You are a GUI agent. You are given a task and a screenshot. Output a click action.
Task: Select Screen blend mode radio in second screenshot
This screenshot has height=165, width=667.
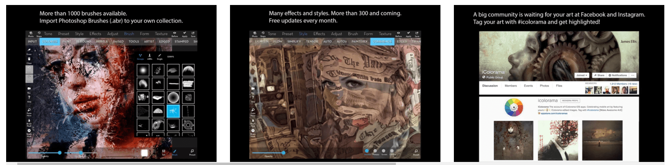[x=384, y=151]
